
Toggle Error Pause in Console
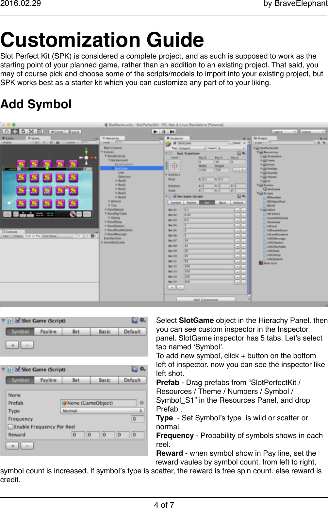click(50, 236)
